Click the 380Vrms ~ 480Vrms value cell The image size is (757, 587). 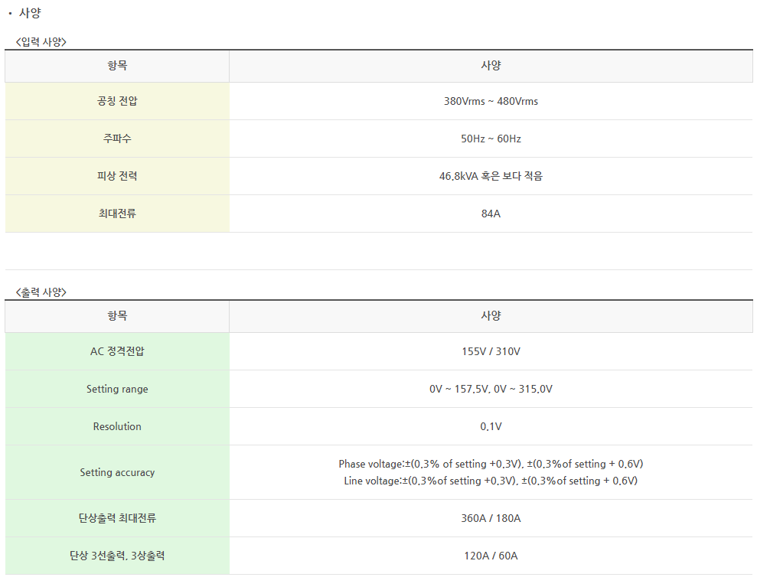pyautogui.click(x=491, y=101)
